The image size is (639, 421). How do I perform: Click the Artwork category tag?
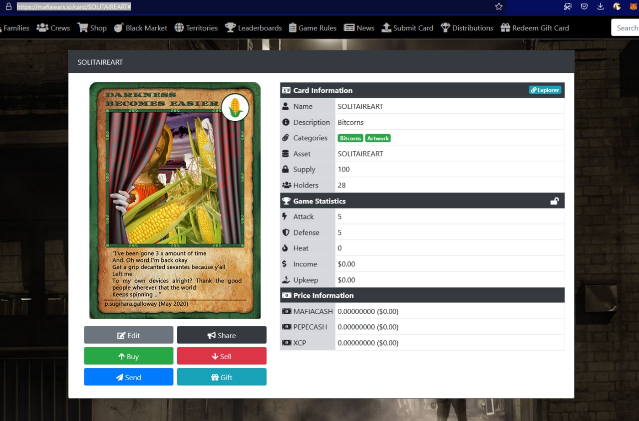pyautogui.click(x=378, y=138)
